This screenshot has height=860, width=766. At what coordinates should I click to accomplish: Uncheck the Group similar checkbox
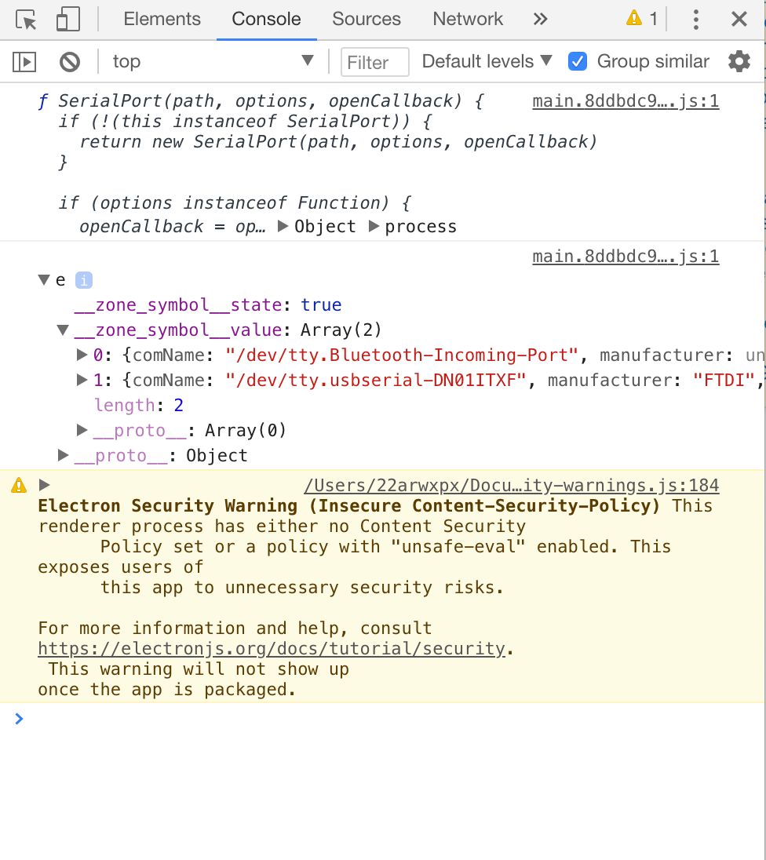(577, 61)
